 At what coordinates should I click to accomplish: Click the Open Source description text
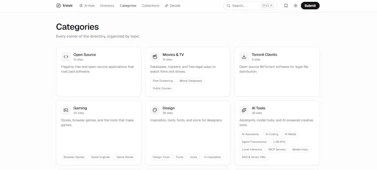[x=98, y=69]
